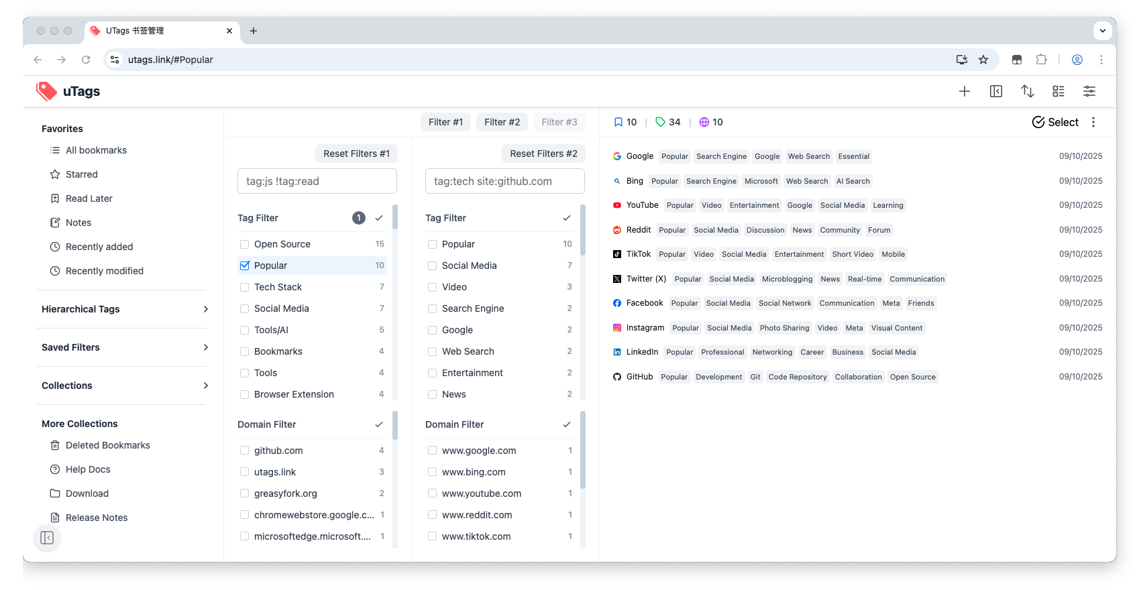Toggle the sidebar panel icon in header

[x=995, y=91]
